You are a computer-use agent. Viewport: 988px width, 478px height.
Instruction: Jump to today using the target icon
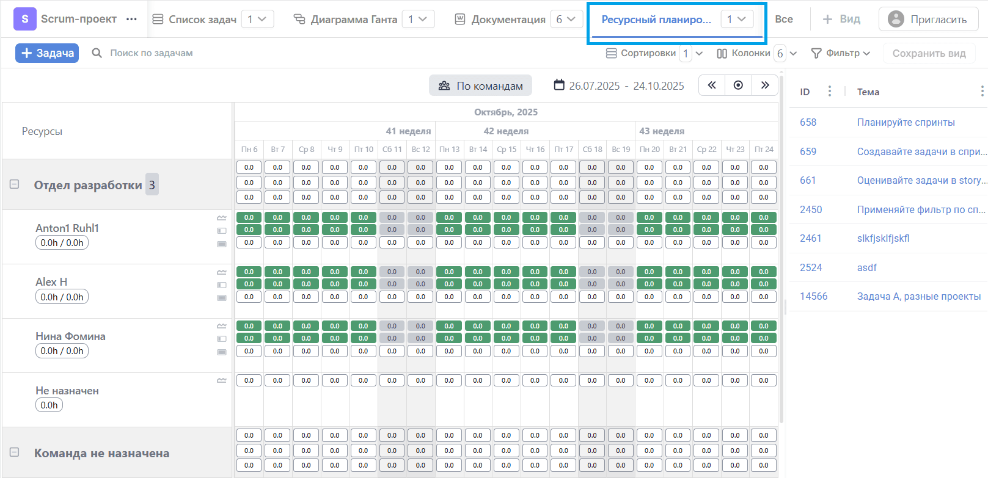[738, 85]
